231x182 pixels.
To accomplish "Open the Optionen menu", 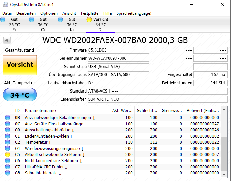I will pyautogui.click(x=49, y=13).
